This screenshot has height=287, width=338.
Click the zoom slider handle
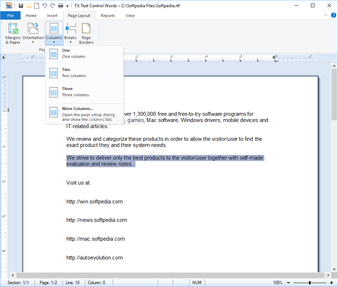coord(310,283)
